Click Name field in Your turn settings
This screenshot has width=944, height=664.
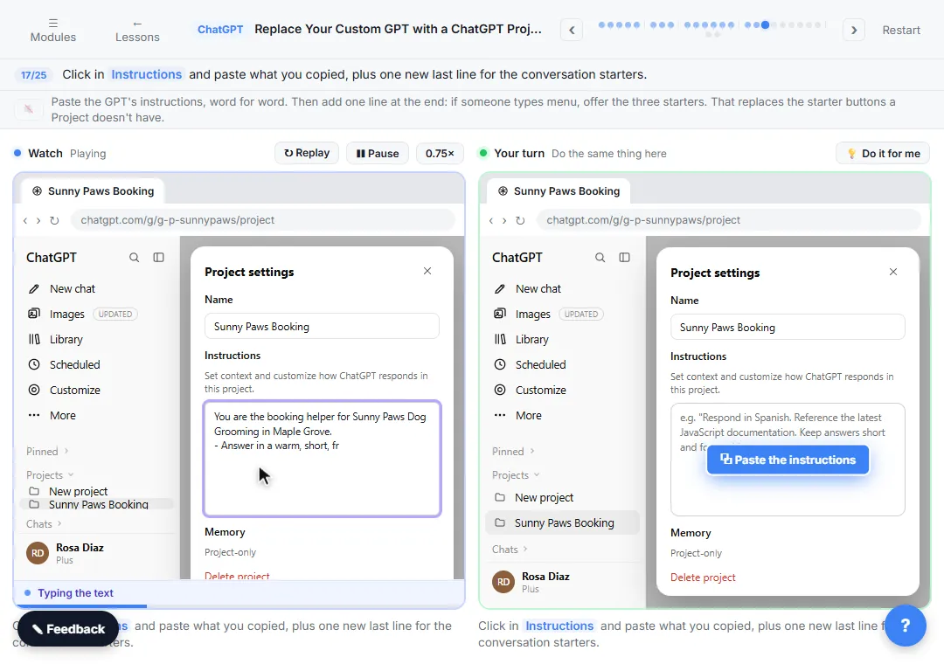tap(788, 328)
